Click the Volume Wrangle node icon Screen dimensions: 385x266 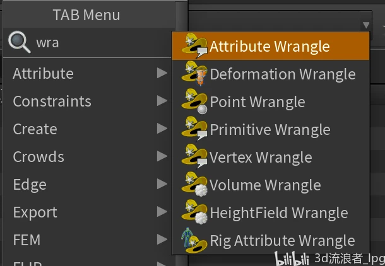[193, 185]
